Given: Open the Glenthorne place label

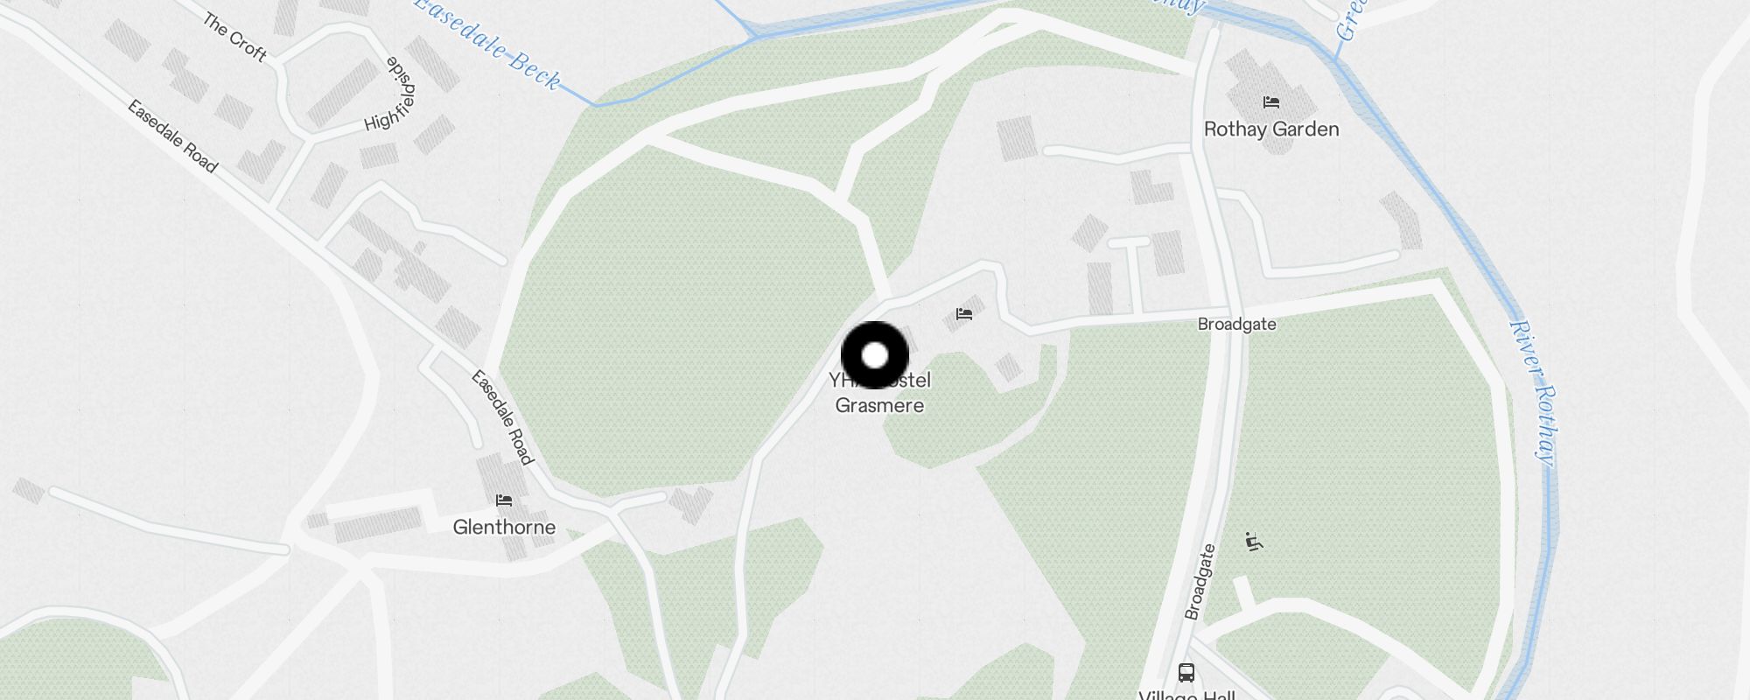Looking at the screenshot, I should tap(504, 527).
